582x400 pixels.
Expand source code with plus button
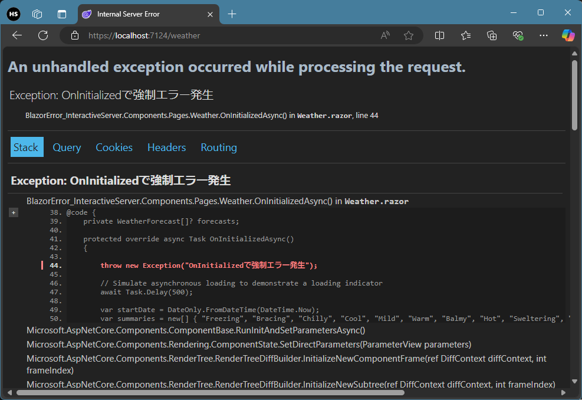14,212
